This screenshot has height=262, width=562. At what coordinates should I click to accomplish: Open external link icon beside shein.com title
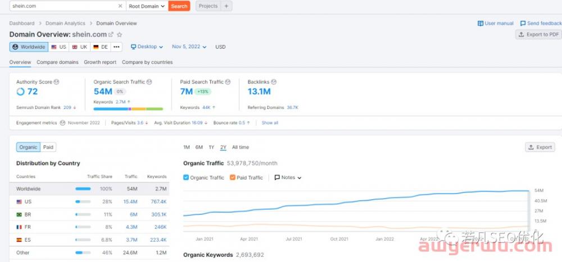(x=111, y=35)
